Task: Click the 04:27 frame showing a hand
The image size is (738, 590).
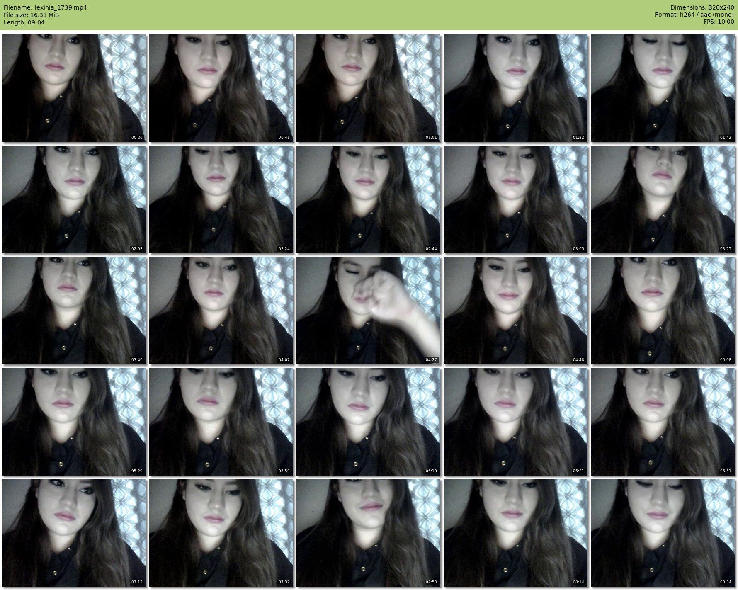Action: pos(368,311)
